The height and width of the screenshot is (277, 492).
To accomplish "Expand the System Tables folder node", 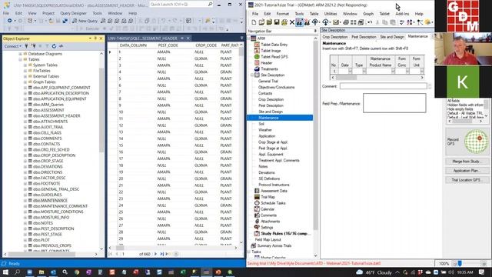I will (x=25, y=65).
